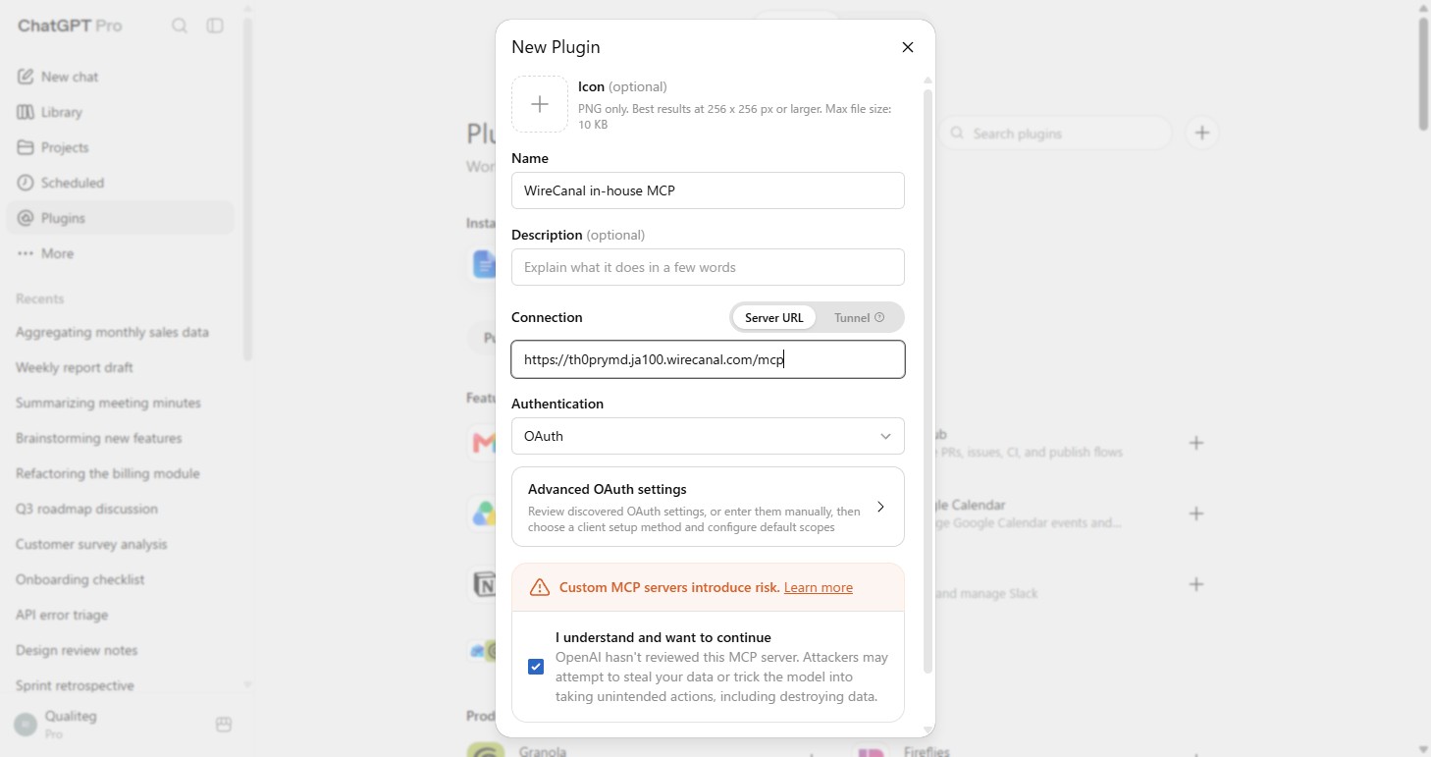Viewport: 1431px width, 757px height.
Task: Switch connection to Server URL
Action: tap(774, 317)
